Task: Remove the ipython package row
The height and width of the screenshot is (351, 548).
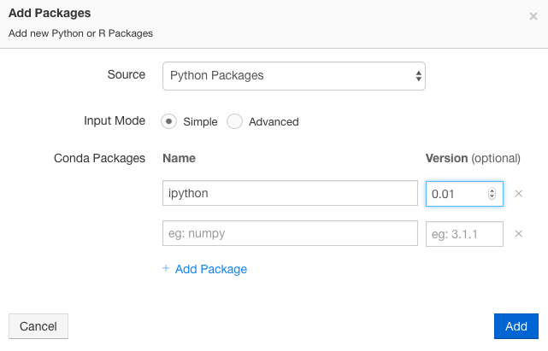Action: pyautogui.click(x=519, y=194)
